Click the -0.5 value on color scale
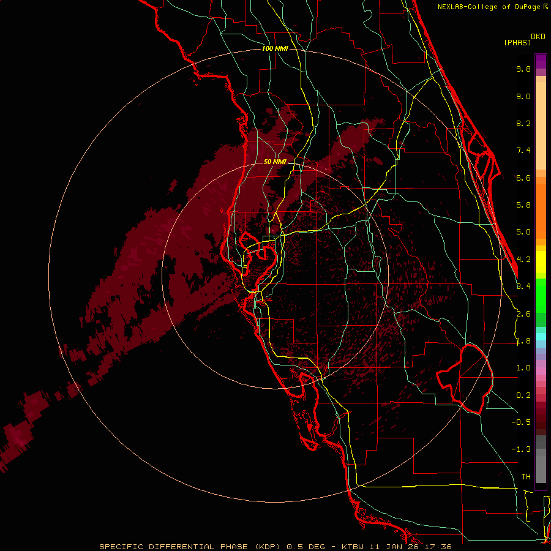 (521, 422)
